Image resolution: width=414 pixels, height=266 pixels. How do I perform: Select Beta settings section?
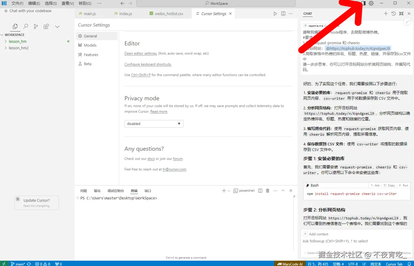coord(97,64)
